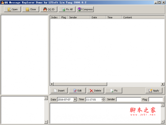This screenshot has height=125, width=166.
Task: Click the Sender column header
Action: pos(79,17)
